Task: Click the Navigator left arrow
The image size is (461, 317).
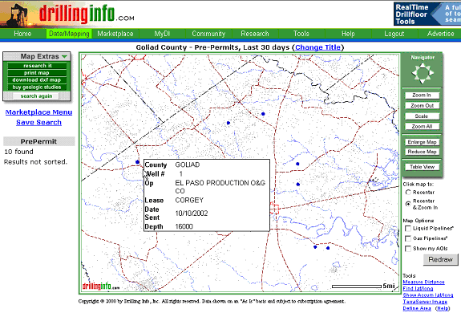Action: (x=414, y=73)
